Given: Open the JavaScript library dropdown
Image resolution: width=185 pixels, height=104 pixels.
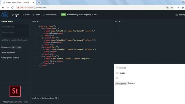Looking at the screenshot, I should [45, 98].
